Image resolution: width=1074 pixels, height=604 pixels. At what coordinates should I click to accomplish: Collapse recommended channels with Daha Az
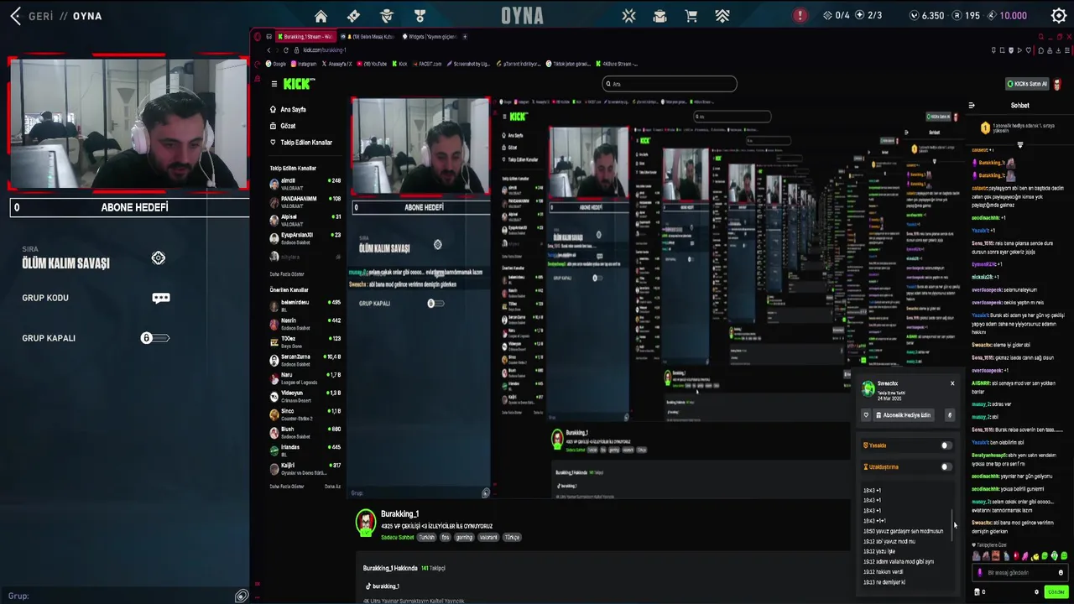[332, 487]
